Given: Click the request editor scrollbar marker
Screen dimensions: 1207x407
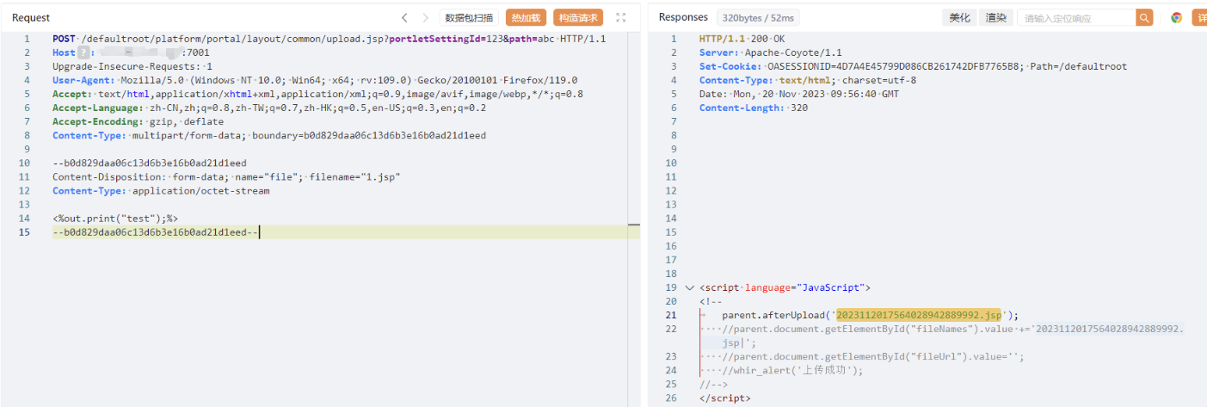Looking at the screenshot, I should pos(634,225).
